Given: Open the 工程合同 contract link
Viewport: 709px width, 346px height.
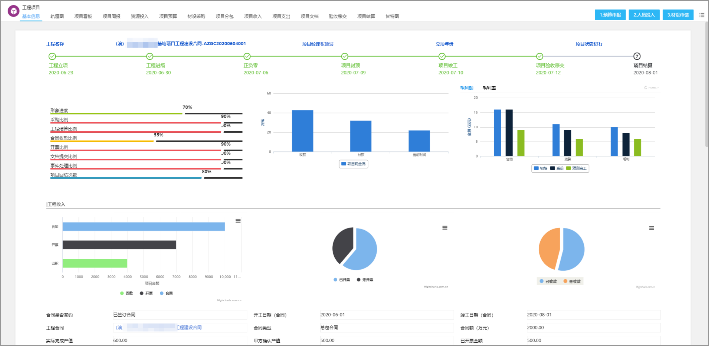Looking at the screenshot, I should tap(159, 327).
